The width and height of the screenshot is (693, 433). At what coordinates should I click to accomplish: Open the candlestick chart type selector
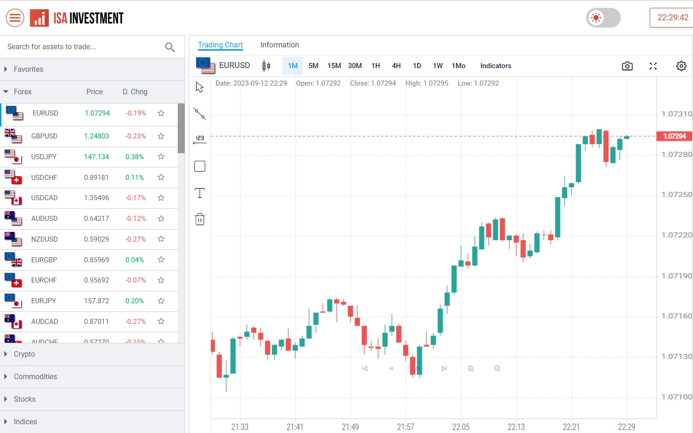pos(266,66)
